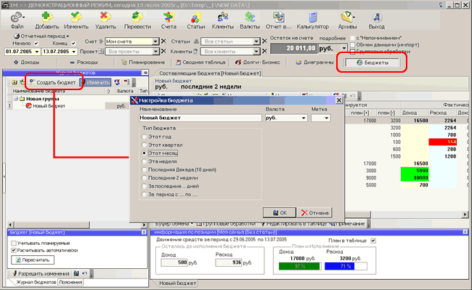Click the Отчет в... export icon
Image resolution: width=472 pixels, height=290 pixels.
pyautogui.click(x=278, y=17)
